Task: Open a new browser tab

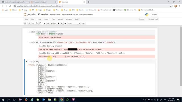Action: point(88,2)
